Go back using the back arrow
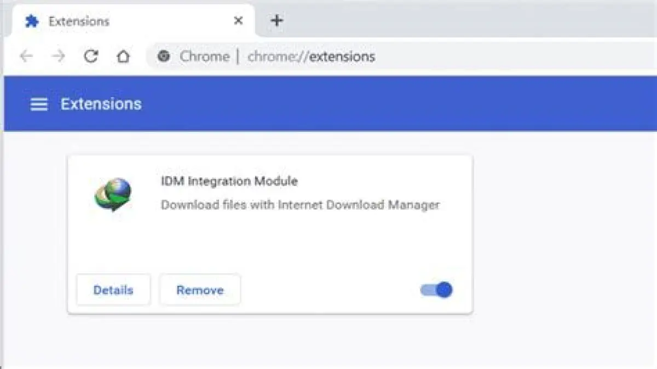The image size is (657, 369). pyautogui.click(x=26, y=56)
